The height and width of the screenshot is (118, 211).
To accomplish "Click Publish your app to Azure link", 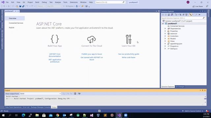I will pyautogui.click(x=92, y=54).
